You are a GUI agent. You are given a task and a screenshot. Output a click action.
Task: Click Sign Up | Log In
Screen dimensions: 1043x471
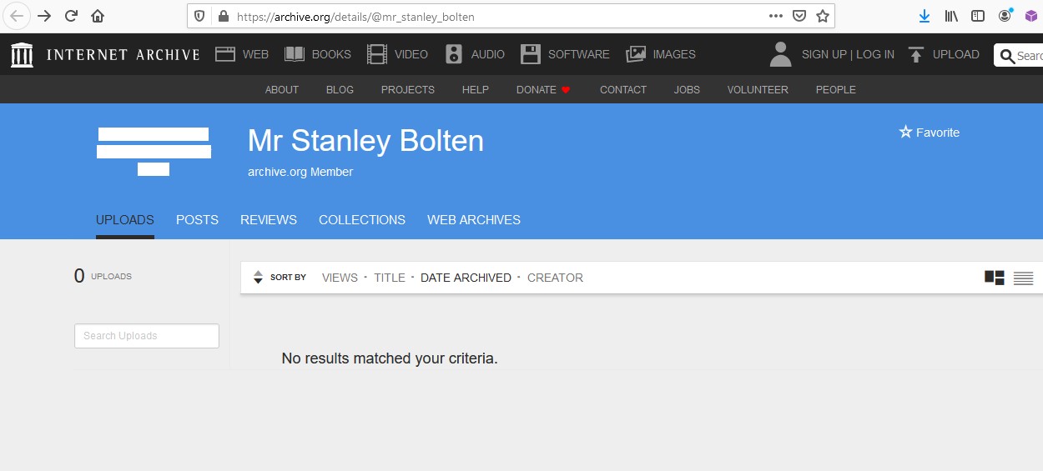click(x=848, y=54)
